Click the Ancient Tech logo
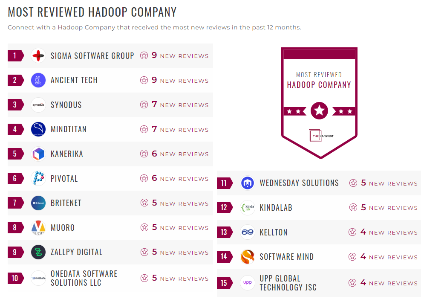 pos(37,80)
